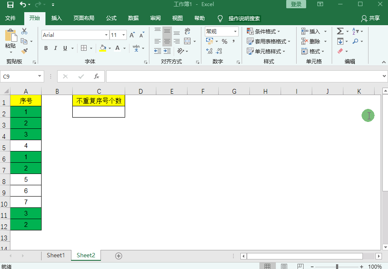Viewport: 388px width, 269px height.
Task: Click the insert function fx icon
Action: 97,76
